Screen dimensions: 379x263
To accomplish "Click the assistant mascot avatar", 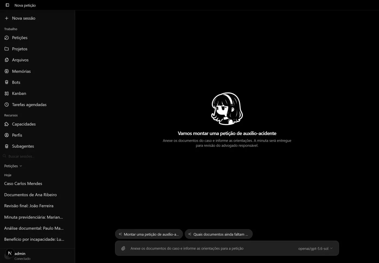I will [227, 109].
